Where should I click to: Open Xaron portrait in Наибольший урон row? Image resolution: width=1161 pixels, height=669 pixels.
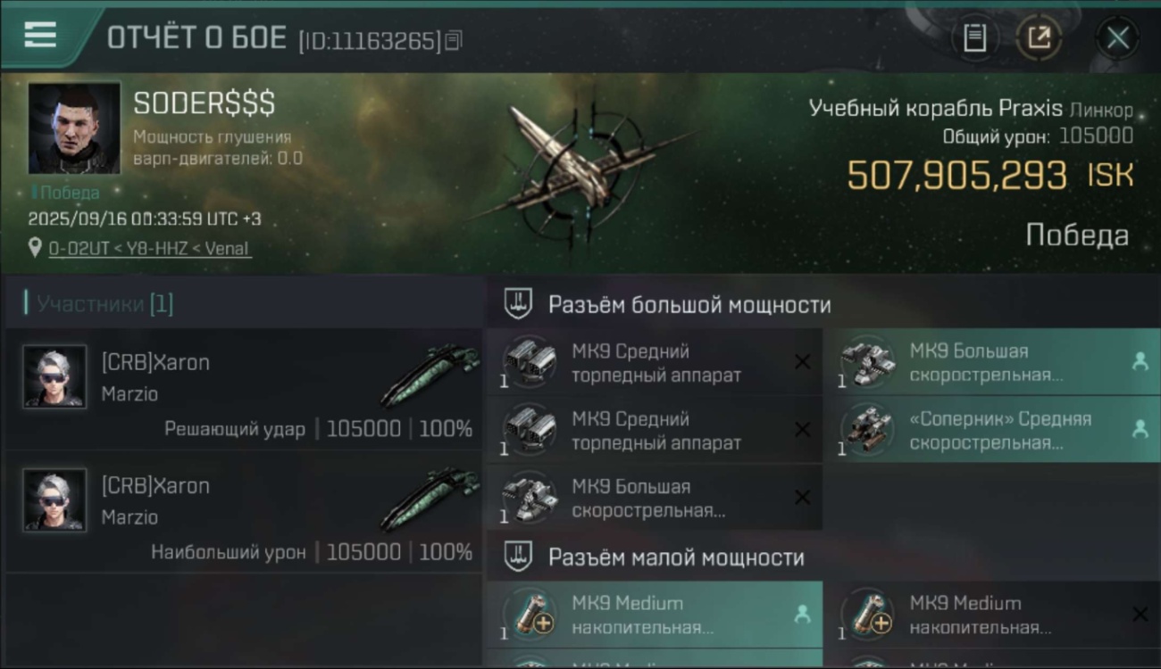[55, 500]
